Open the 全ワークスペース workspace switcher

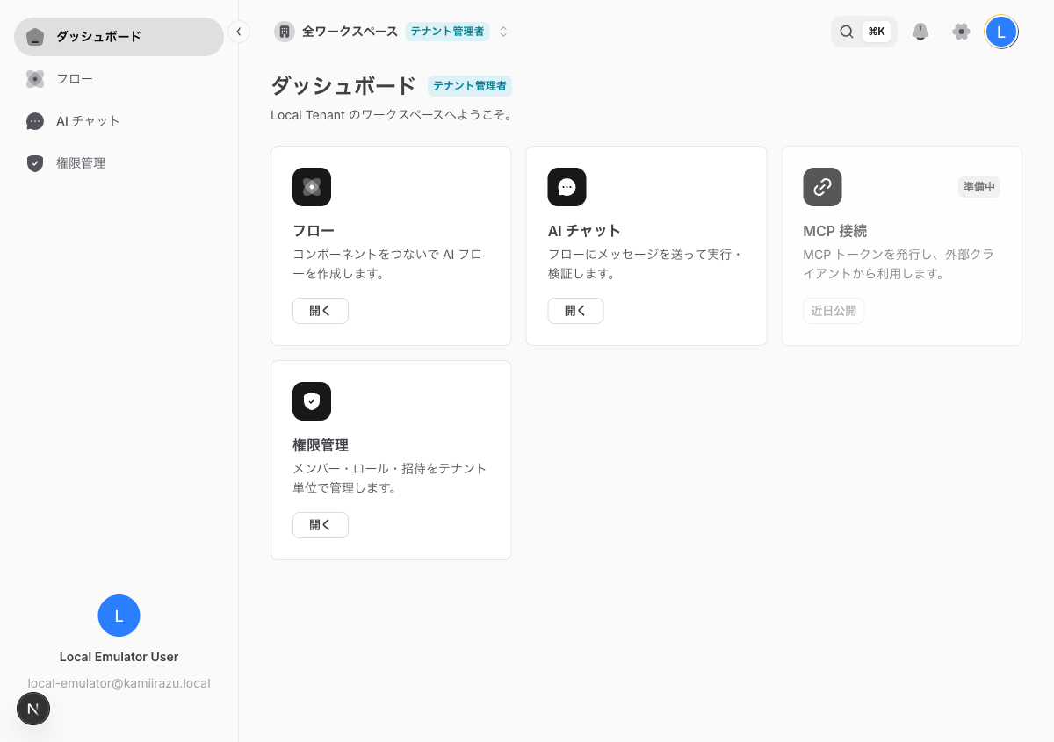pos(392,32)
